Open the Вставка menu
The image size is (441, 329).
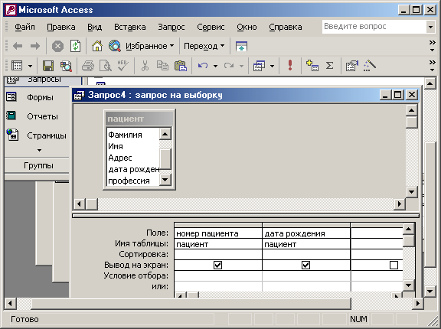pos(129,27)
